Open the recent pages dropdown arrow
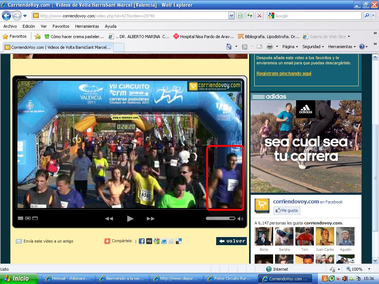Screen dimensions: 379x284 coord(25,16)
